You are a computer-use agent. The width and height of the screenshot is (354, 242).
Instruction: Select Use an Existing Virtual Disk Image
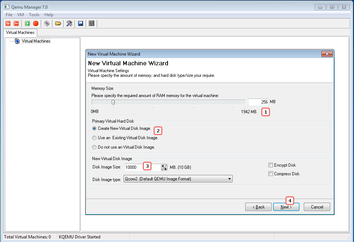pyautogui.click(x=125, y=138)
